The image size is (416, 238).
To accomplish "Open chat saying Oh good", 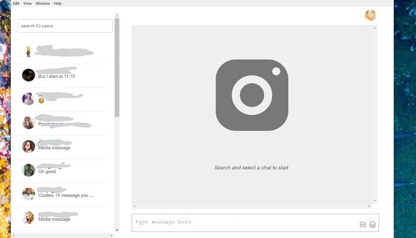I will (63, 171).
